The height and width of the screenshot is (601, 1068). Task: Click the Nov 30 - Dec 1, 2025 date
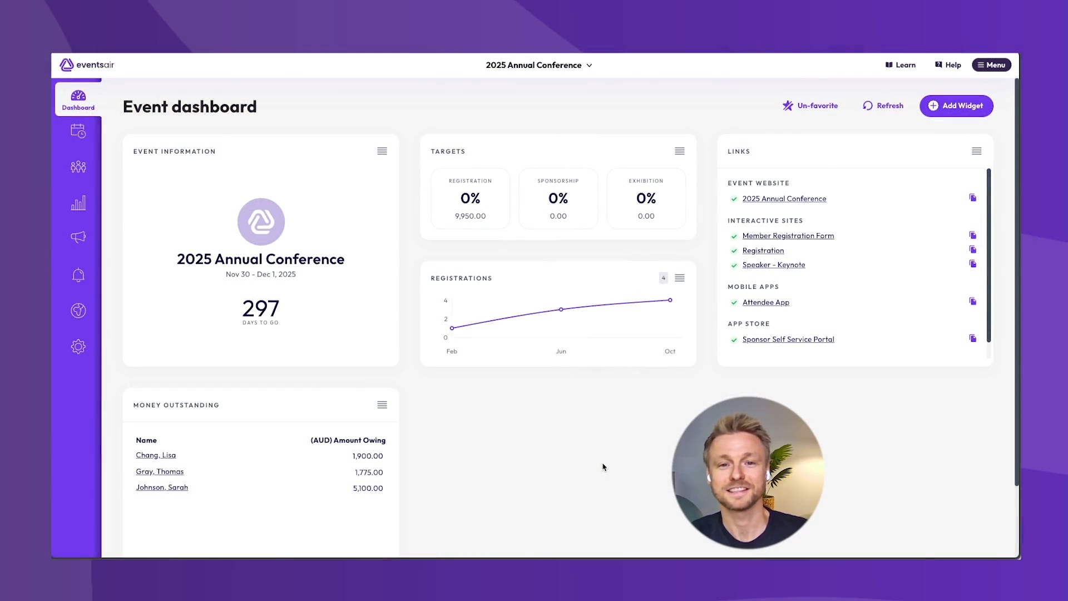tap(261, 274)
